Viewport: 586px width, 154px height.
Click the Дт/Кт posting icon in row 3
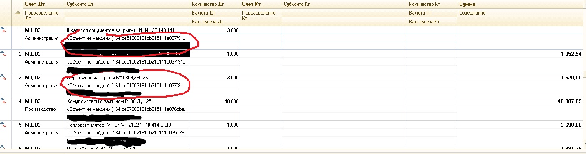[3, 78]
